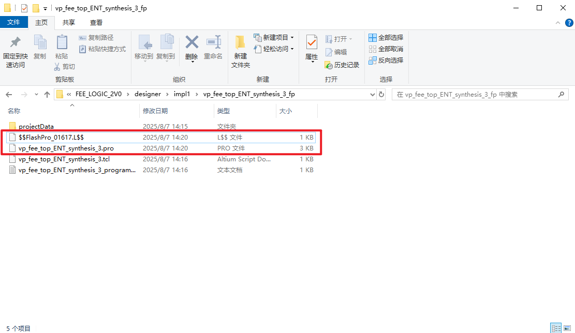Viewport: 575px width, 333px height.
Task: Switch to the View (查看) tab
Action: [96, 22]
